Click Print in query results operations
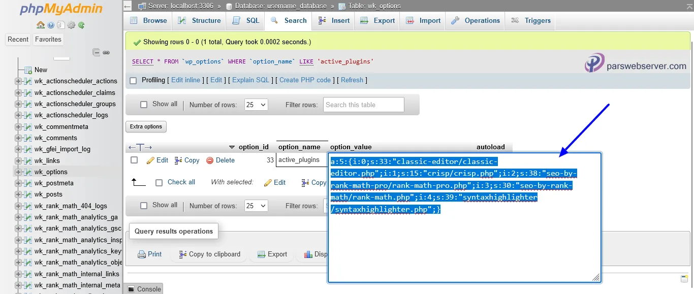694x294 pixels. click(150, 254)
